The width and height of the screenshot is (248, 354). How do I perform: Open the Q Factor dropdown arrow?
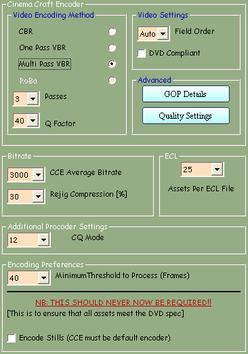tap(33, 121)
